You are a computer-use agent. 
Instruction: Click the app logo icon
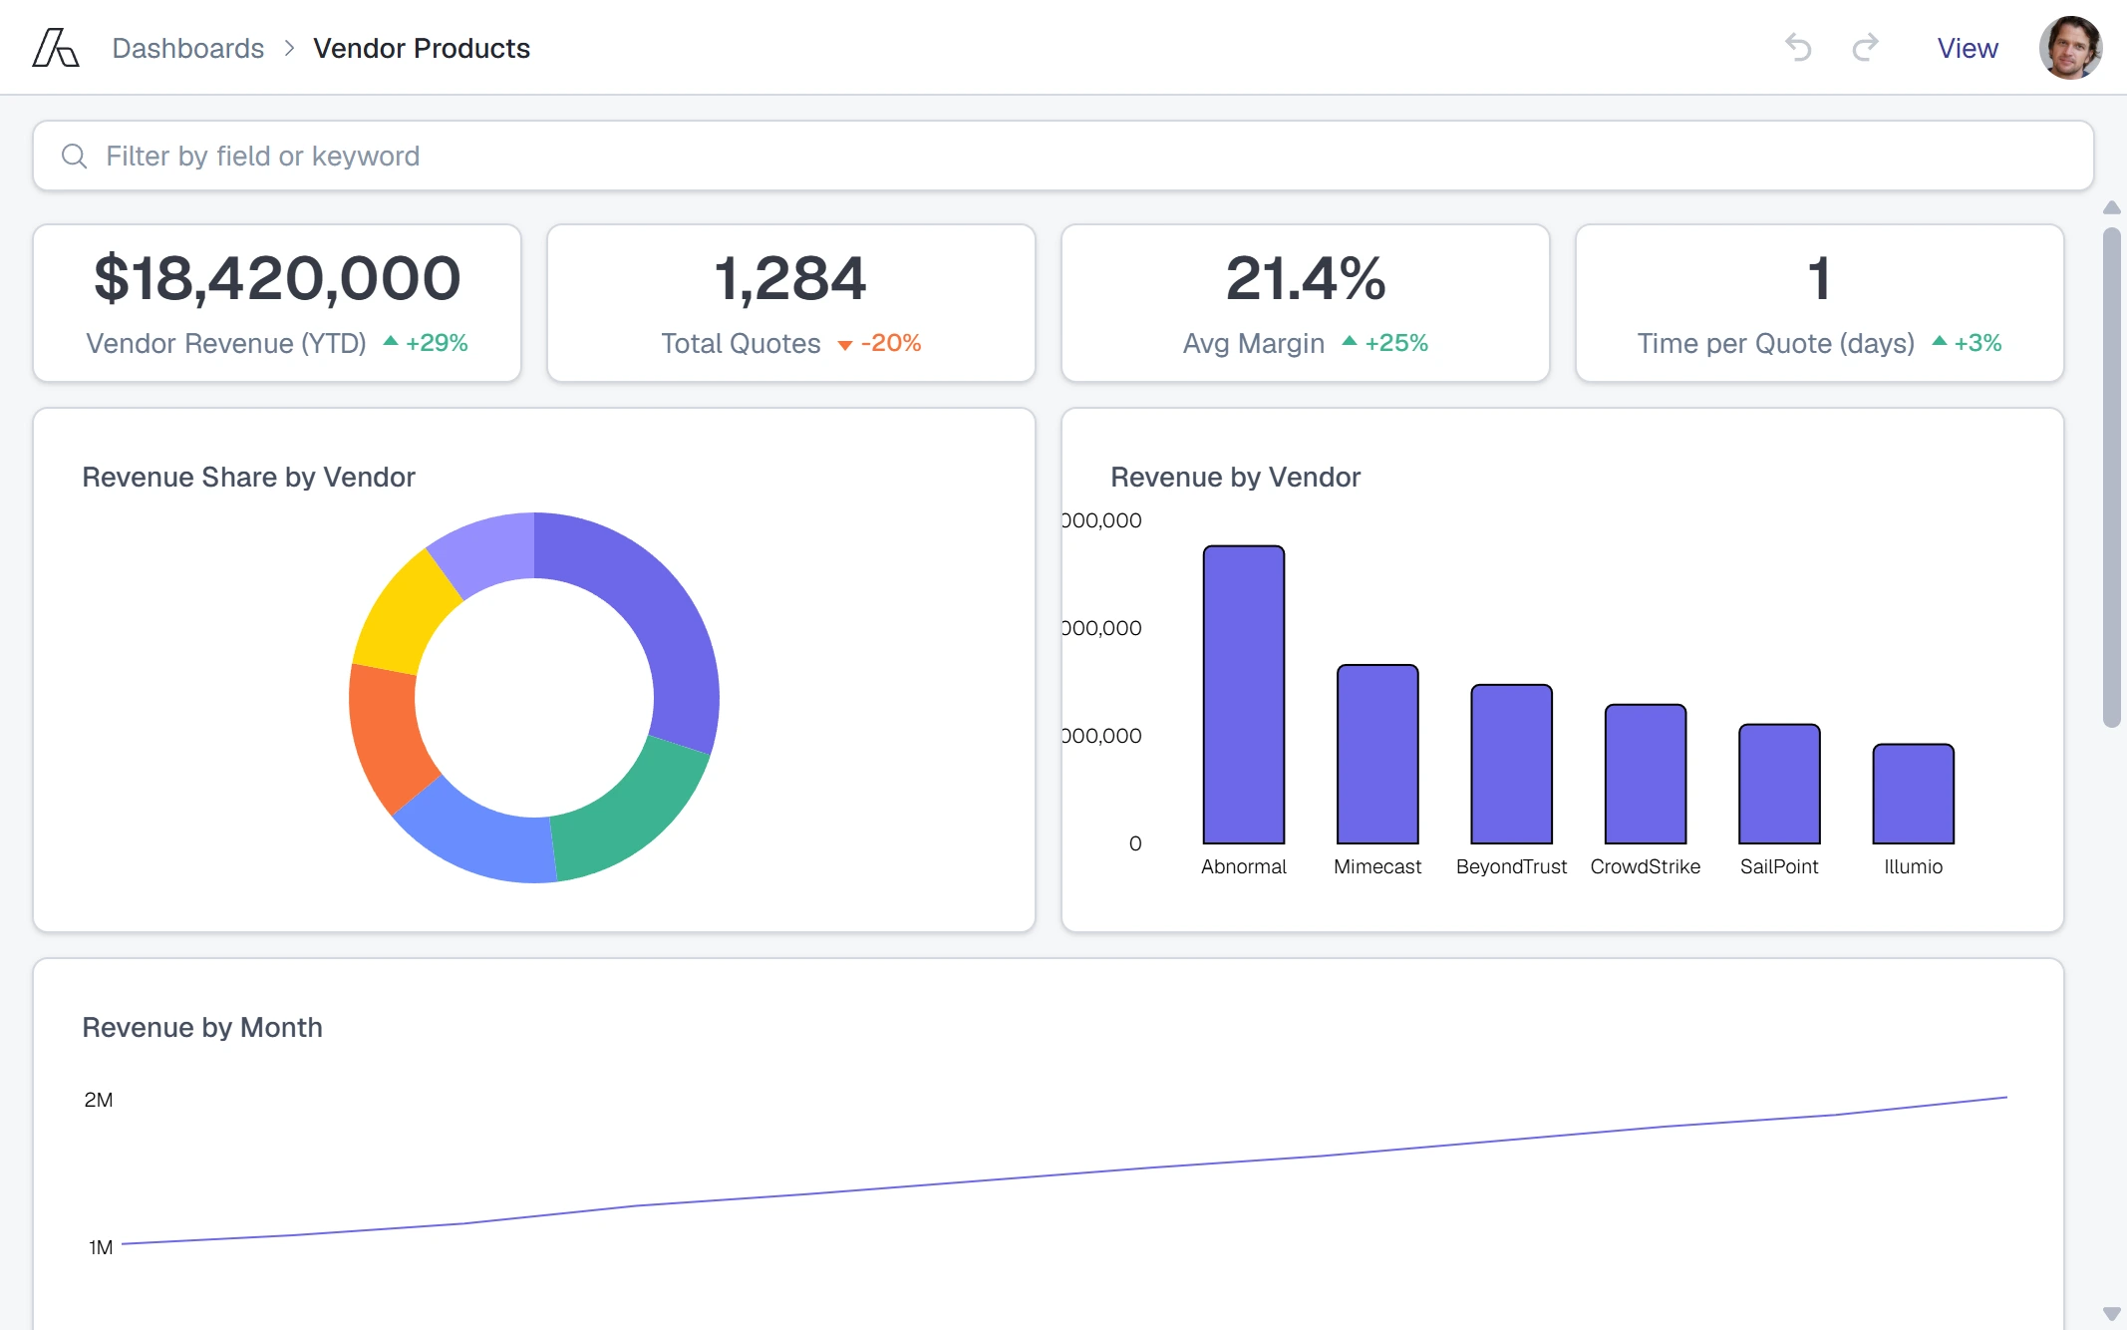pyautogui.click(x=55, y=48)
